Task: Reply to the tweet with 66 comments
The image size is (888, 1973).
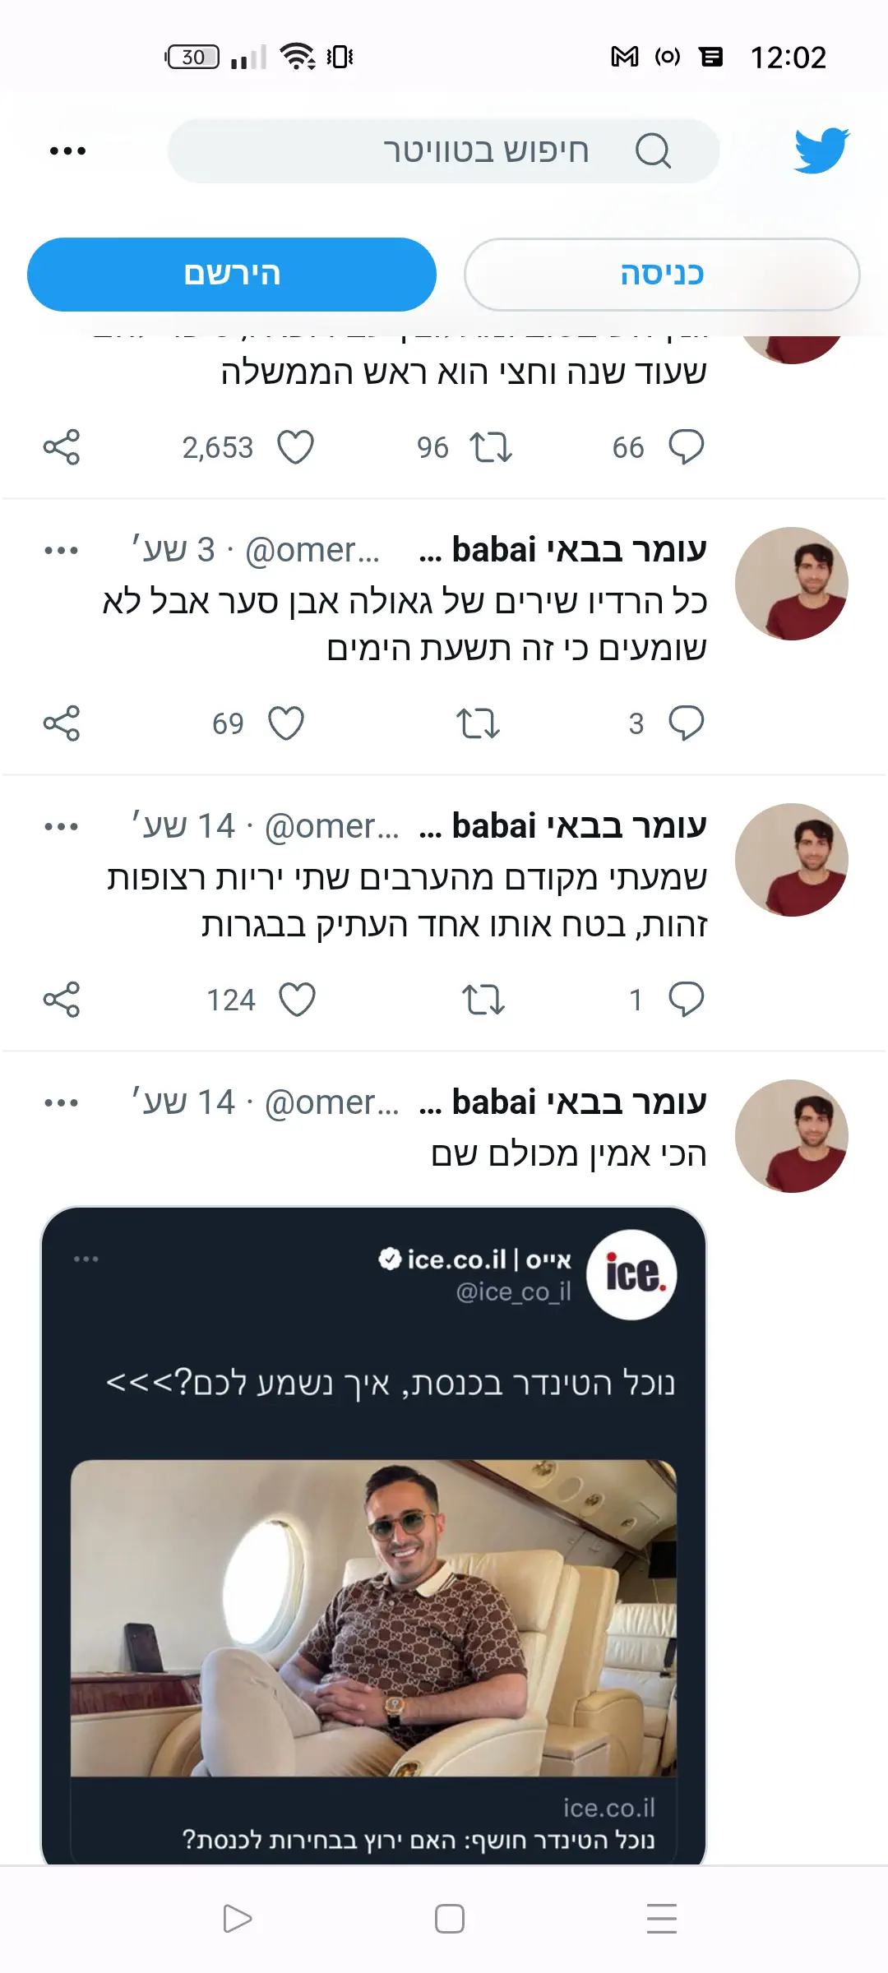Action: click(x=686, y=447)
